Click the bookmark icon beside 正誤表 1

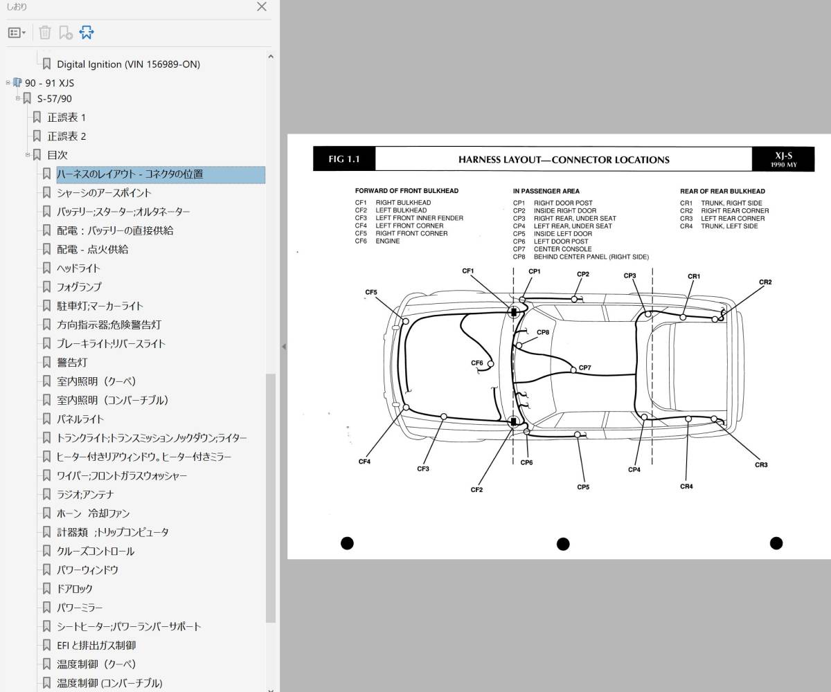[x=37, y=118]
